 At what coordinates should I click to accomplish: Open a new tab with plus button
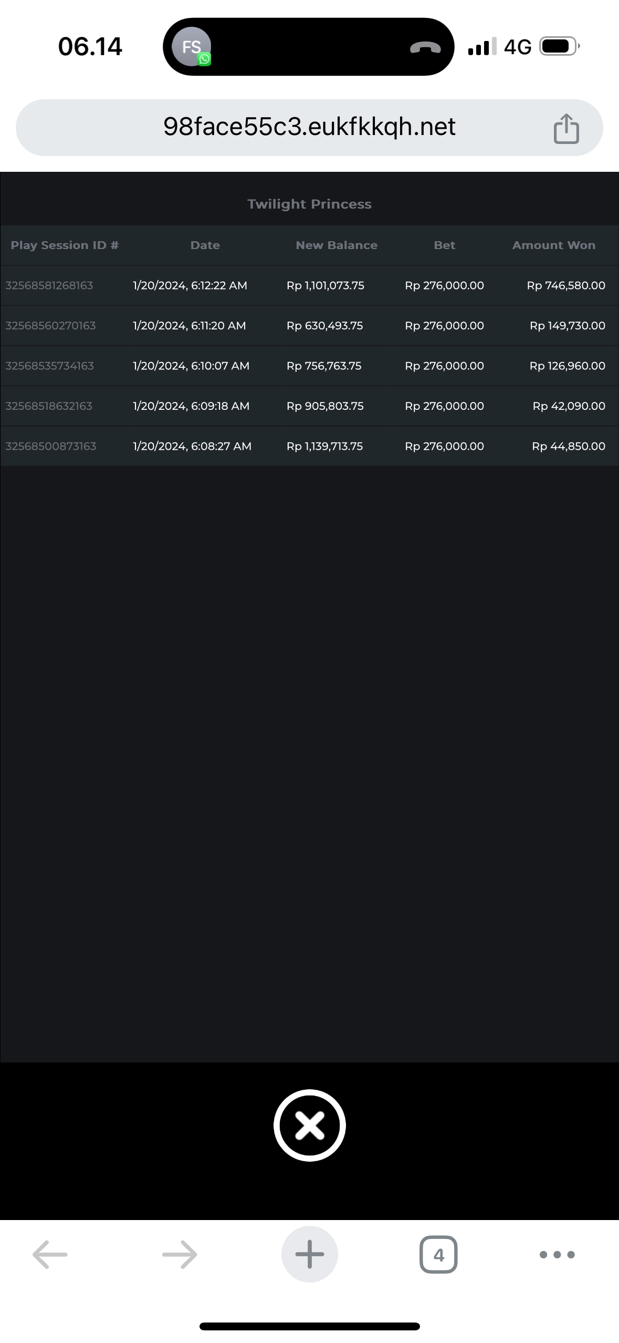(309, 1255)
